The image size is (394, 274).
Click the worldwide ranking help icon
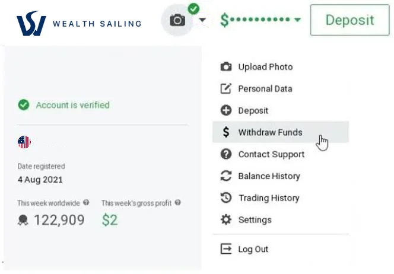pos(86,203)
